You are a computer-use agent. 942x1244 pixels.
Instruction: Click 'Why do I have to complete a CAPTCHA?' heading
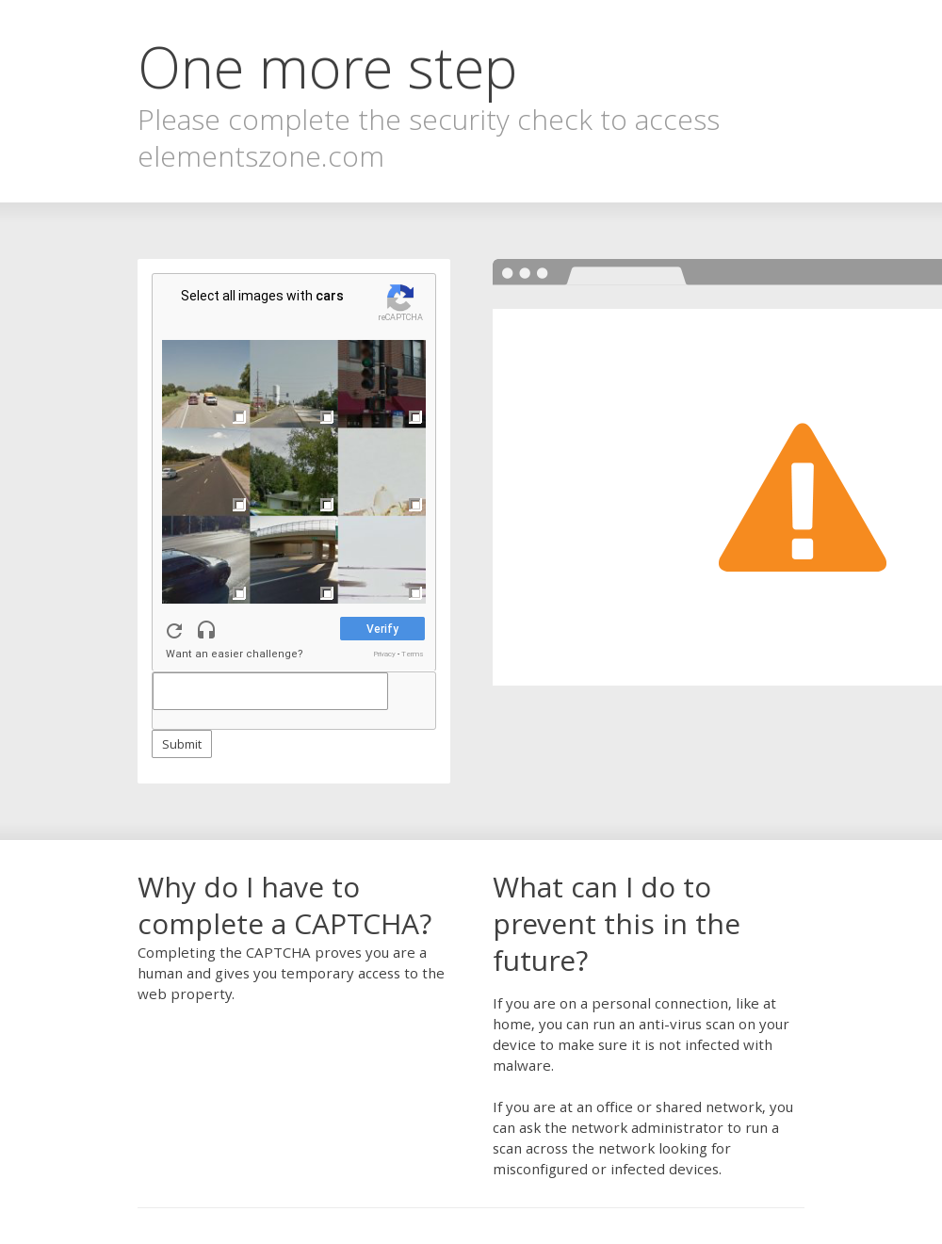284,906
